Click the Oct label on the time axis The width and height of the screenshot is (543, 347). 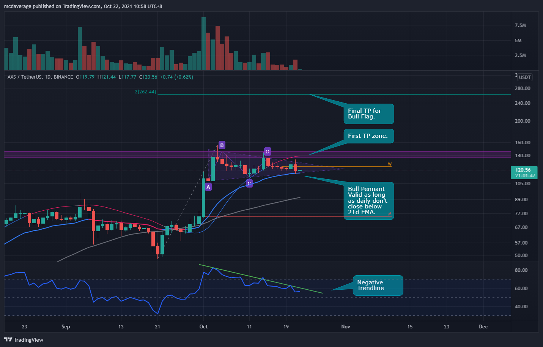pyautogui.click(x=203, y=326)
